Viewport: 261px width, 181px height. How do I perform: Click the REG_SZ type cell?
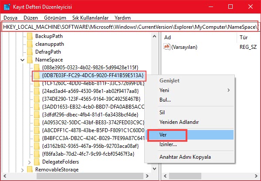coord(248,47)
